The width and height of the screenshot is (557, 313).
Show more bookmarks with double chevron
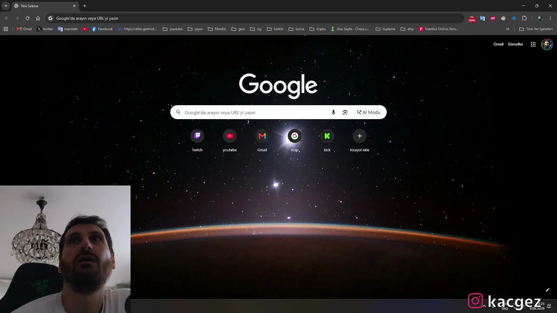pyautogui.click(x=507, y=29)
